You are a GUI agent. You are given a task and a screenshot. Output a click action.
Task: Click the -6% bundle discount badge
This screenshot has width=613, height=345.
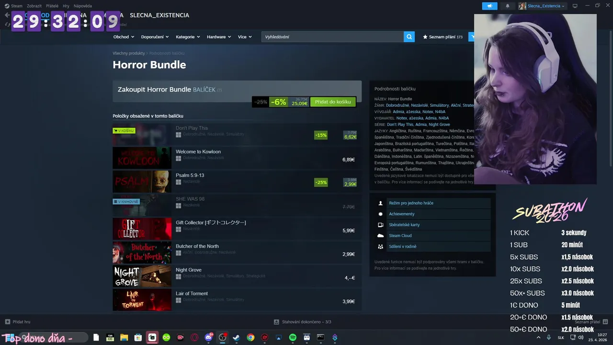click(x=278, y=102)
